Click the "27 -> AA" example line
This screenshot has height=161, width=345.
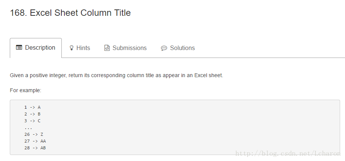coord(35,141)
